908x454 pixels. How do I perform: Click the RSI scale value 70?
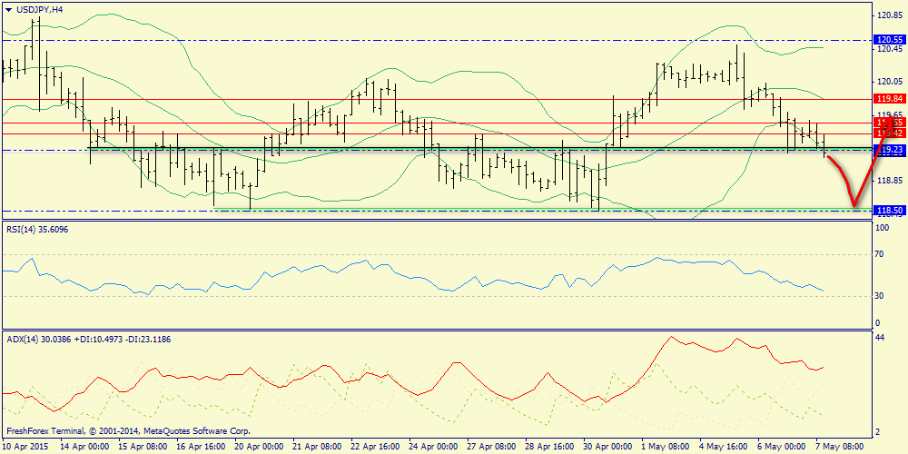coord(879,256)
